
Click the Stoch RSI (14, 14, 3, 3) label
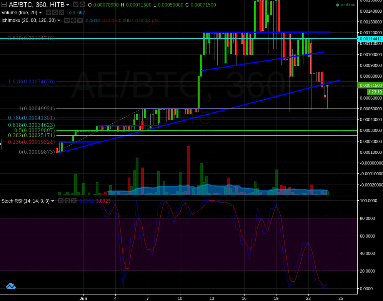25,201
